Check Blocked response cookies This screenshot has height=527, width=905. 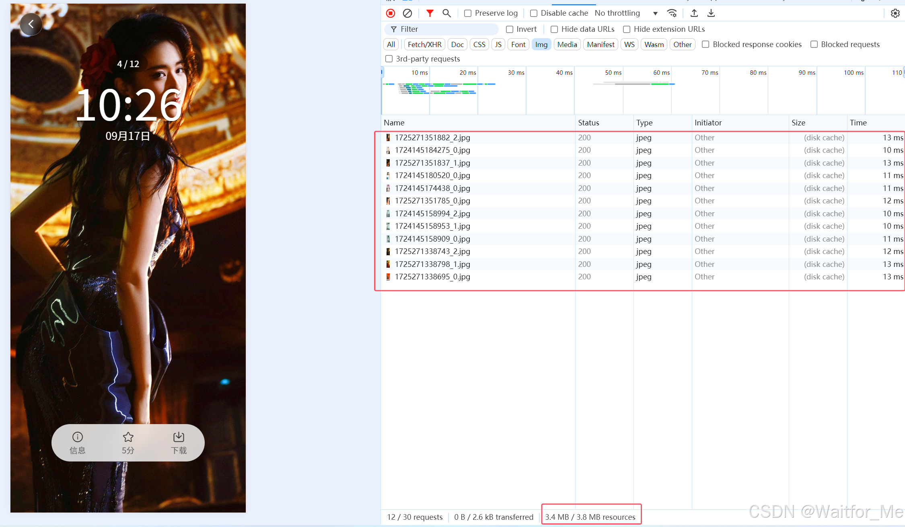coord(705,44)
